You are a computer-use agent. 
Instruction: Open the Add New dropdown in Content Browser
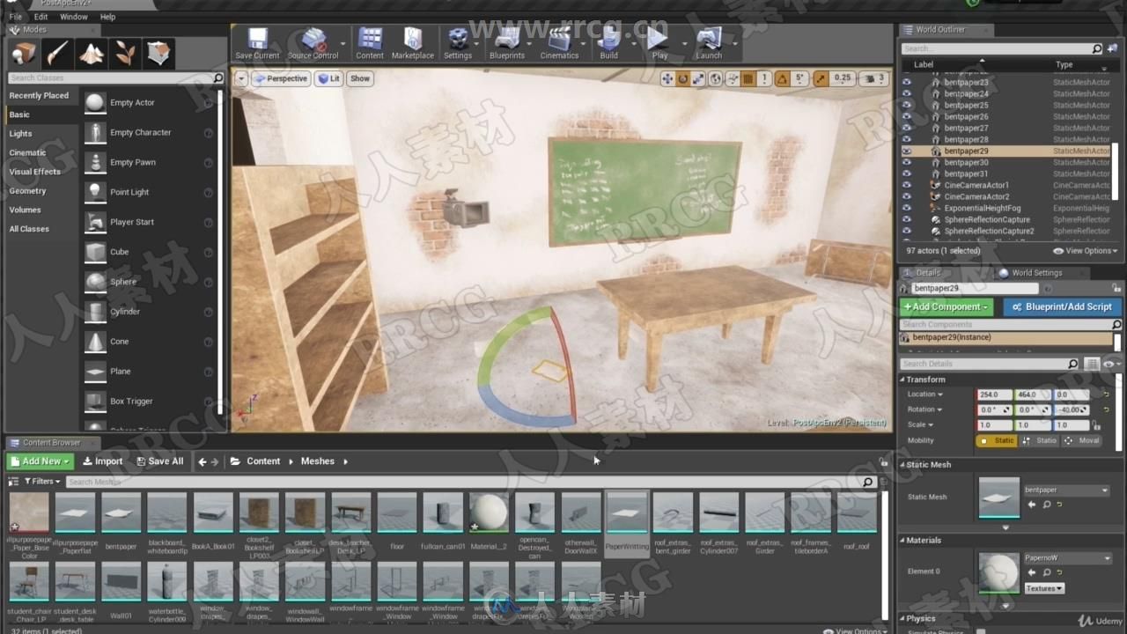pyautogui.click(x=40, y=461)
